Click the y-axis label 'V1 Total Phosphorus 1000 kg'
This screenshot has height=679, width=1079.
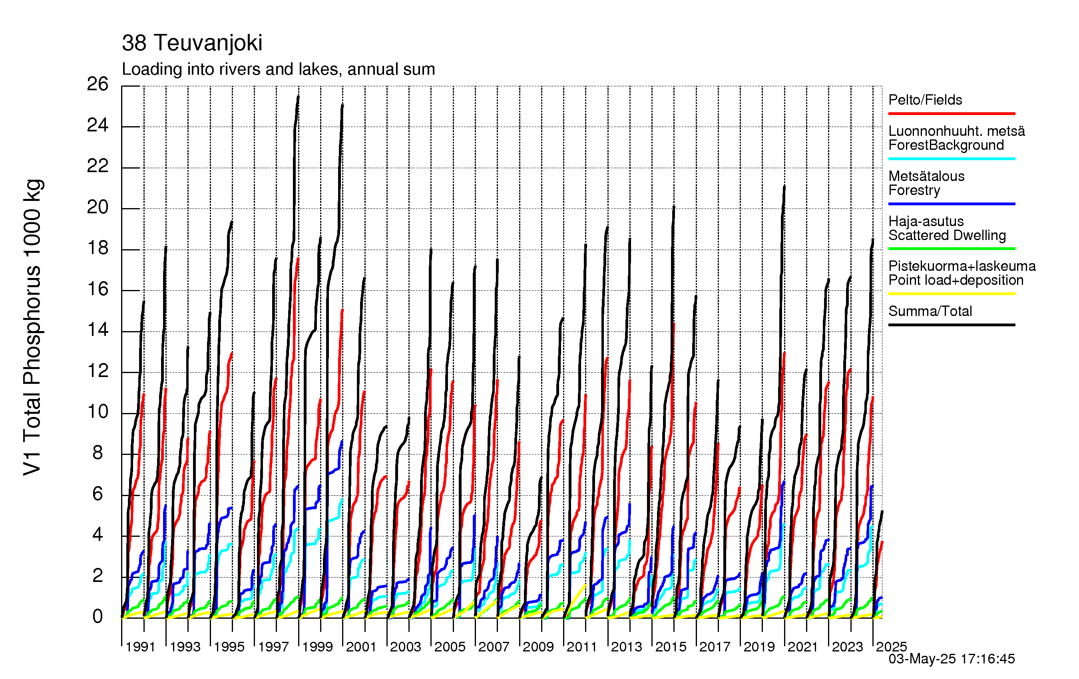pyautogui.click(x=32, y=327)
